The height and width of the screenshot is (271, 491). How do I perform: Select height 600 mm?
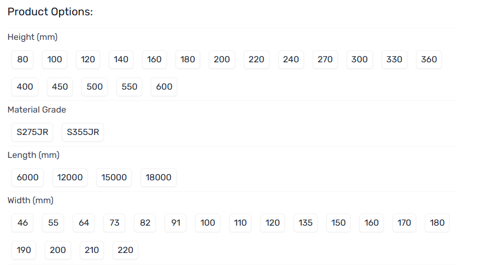click(164, 87)
